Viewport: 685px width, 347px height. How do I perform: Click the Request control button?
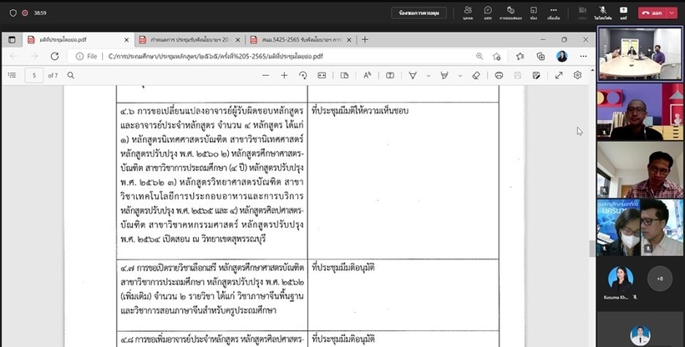coord(419,13)
